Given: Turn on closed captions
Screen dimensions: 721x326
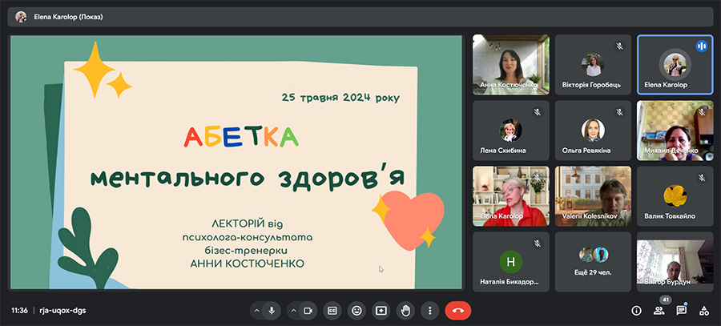Looking at the screenshot, I should coord(332,311).
